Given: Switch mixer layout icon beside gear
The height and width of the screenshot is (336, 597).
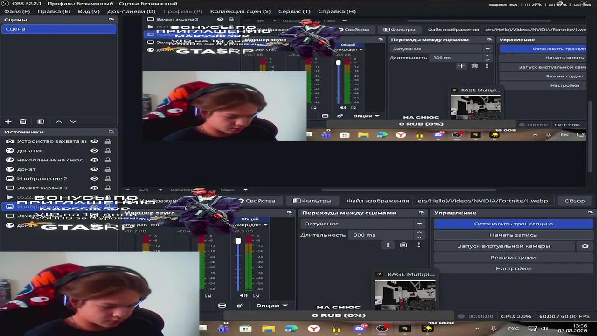Looking at the screenshot, I should (222, 306).
